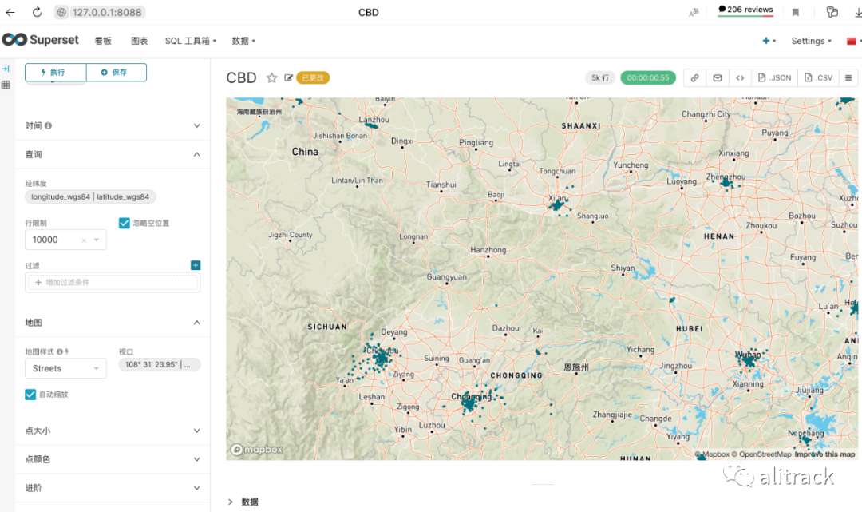Copy the chart permalink via link icon
862x512 pixels.
695,78
